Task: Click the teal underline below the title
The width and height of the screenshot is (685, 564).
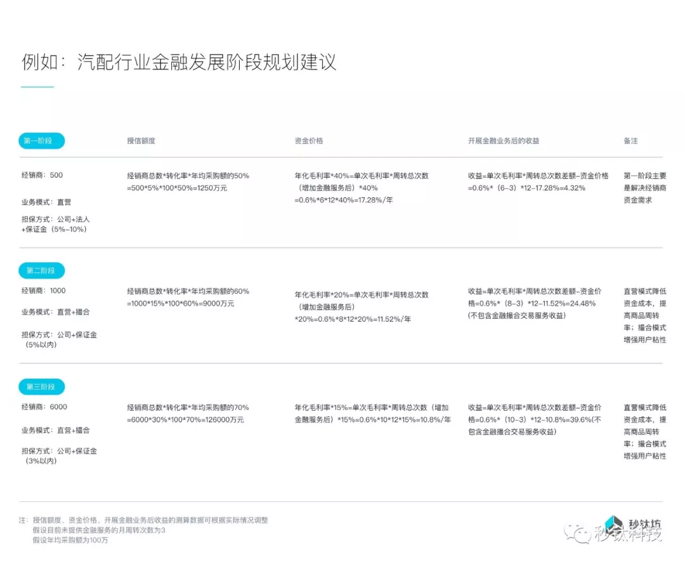Action: (x=37, y=87)
